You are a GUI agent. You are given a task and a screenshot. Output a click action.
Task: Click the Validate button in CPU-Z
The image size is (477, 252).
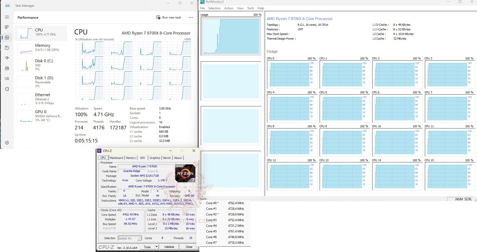coord(169,247)
